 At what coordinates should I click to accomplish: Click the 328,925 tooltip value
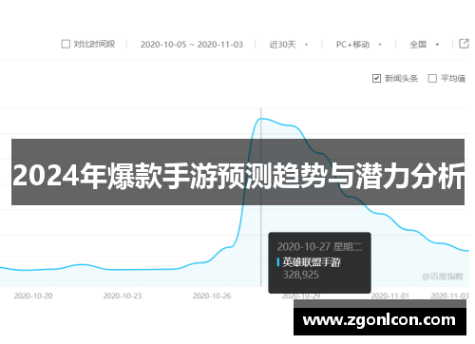click(301, 275)
